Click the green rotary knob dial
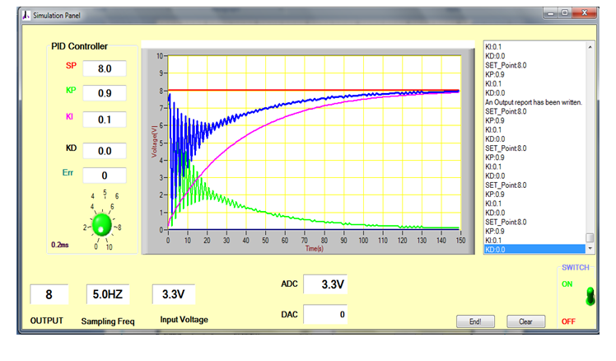Screen dimensions: 616x361 (x=102, y=223)
